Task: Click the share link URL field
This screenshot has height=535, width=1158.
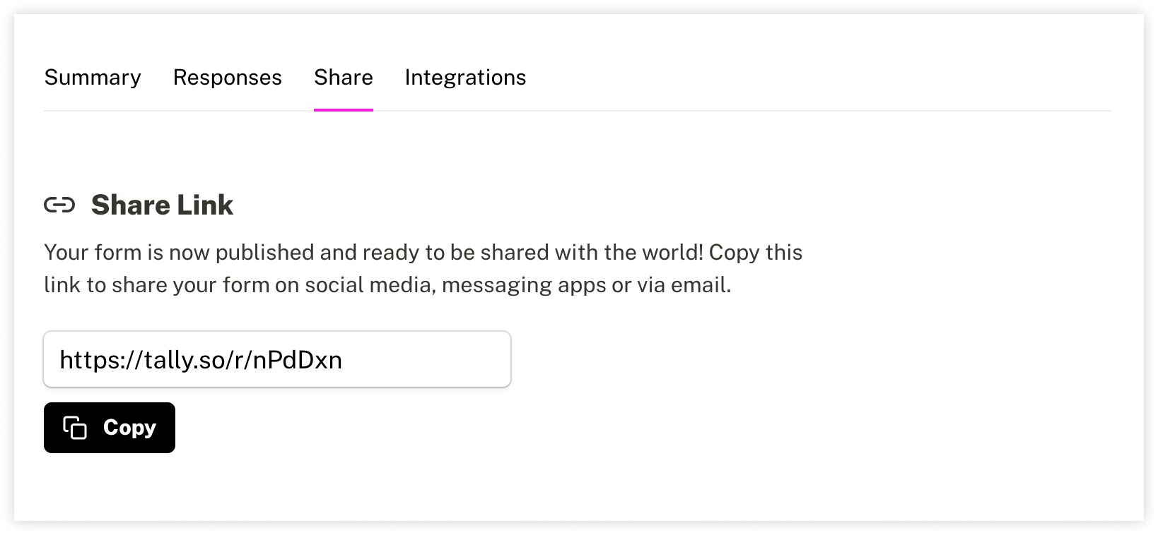Action: pyautogui.click(x=277, y=359)
